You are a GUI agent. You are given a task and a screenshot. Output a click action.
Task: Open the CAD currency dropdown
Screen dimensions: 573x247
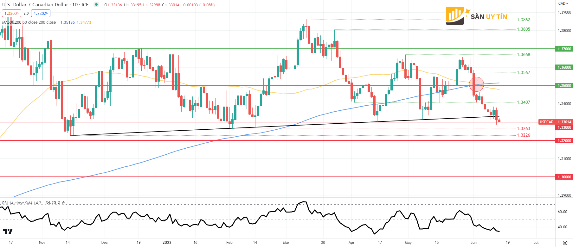(x=563, y=3)
